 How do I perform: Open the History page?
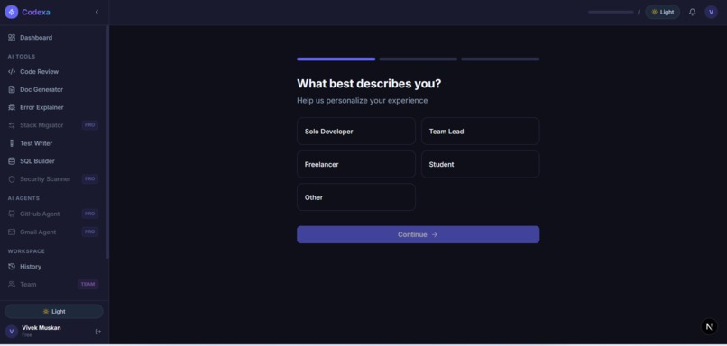(x=53, y=267)
